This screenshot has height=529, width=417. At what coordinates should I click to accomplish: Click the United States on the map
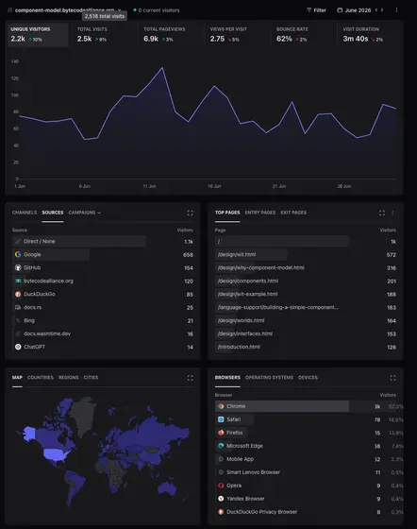[57, 454]
